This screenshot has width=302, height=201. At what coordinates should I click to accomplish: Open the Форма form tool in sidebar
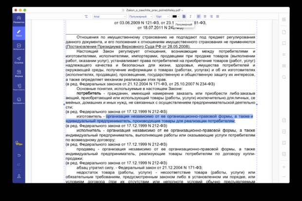click(19, 73)
